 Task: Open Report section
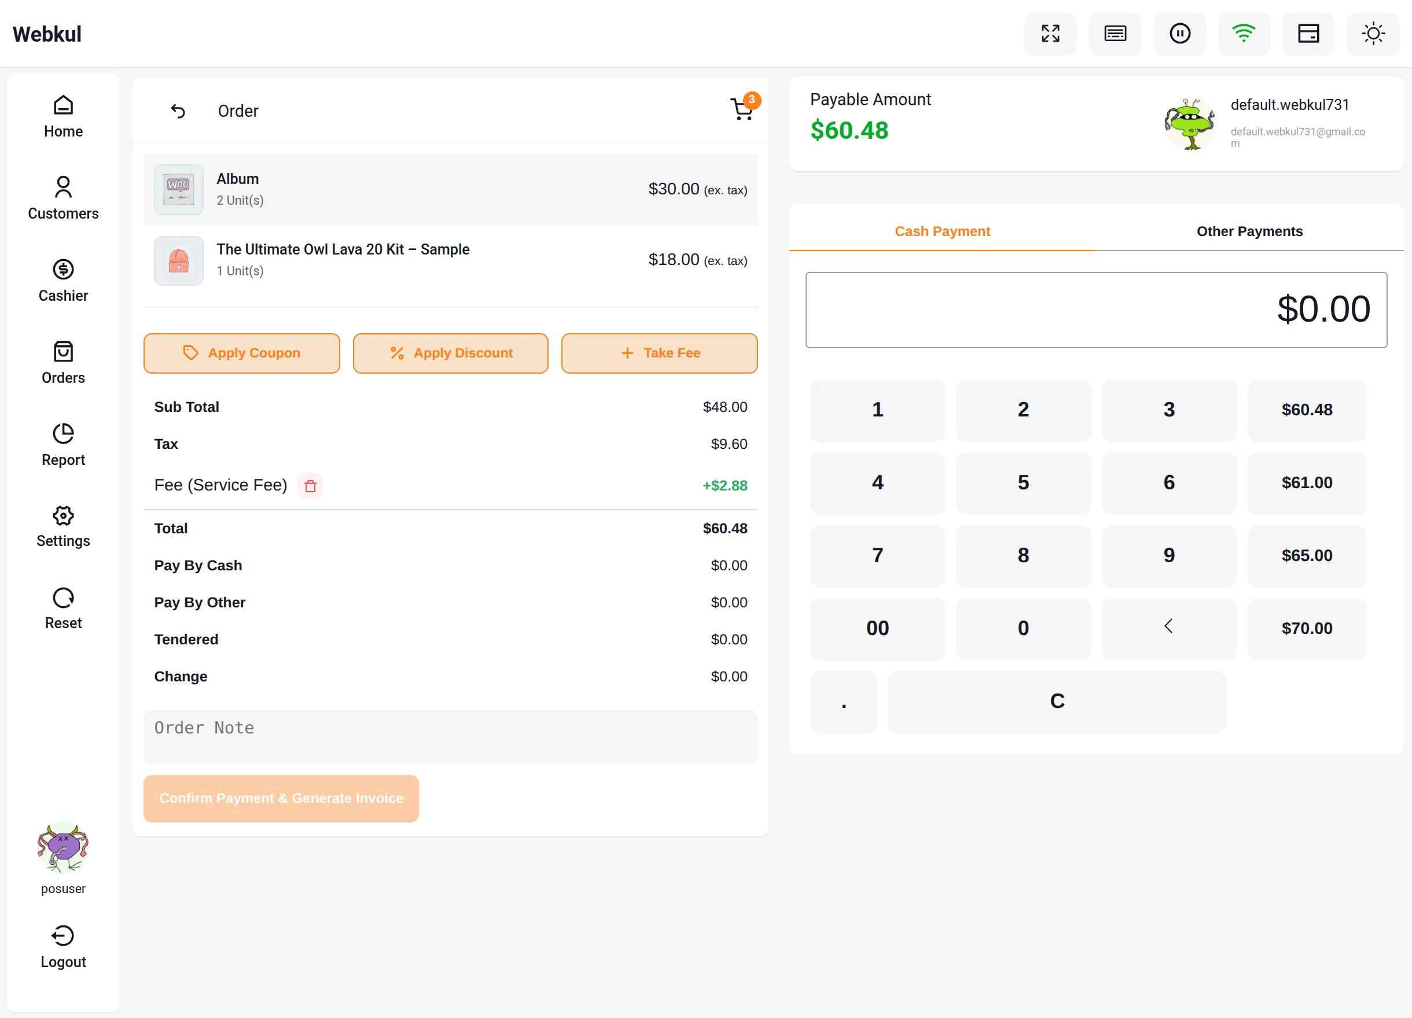tap(63, 445)
